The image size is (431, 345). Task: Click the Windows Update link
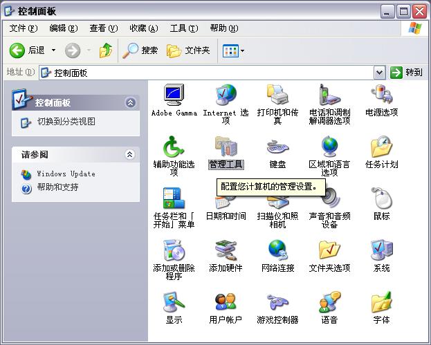(x=66, y=174)
